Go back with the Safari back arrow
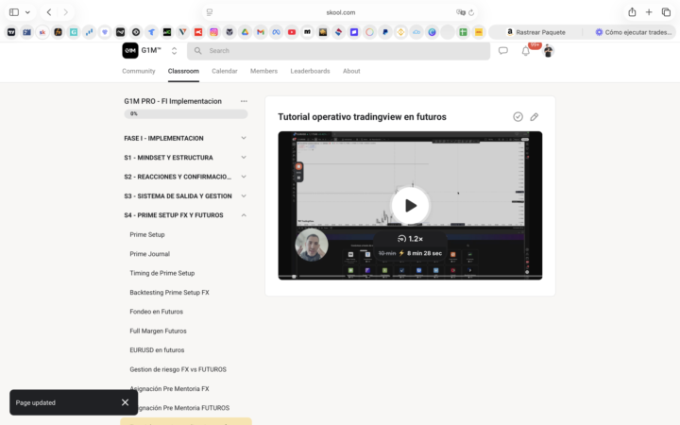 (49, 12)
